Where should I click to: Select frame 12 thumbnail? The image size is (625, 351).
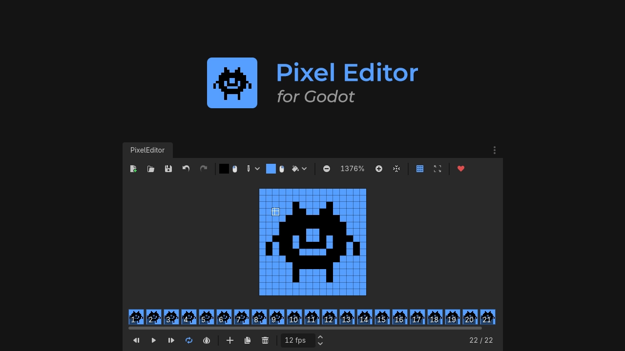coord(330,317)
